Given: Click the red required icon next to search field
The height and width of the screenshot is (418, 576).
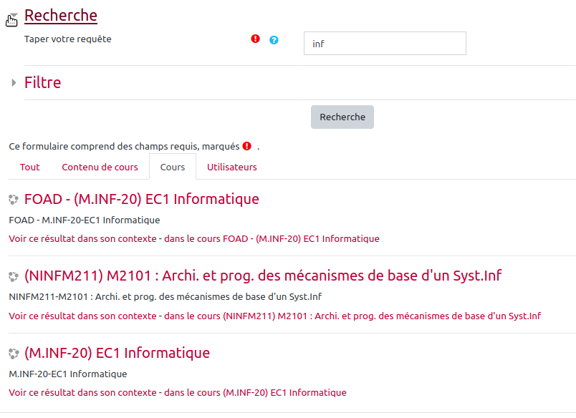Looking at the screenshot, I should tap(255, 39).
